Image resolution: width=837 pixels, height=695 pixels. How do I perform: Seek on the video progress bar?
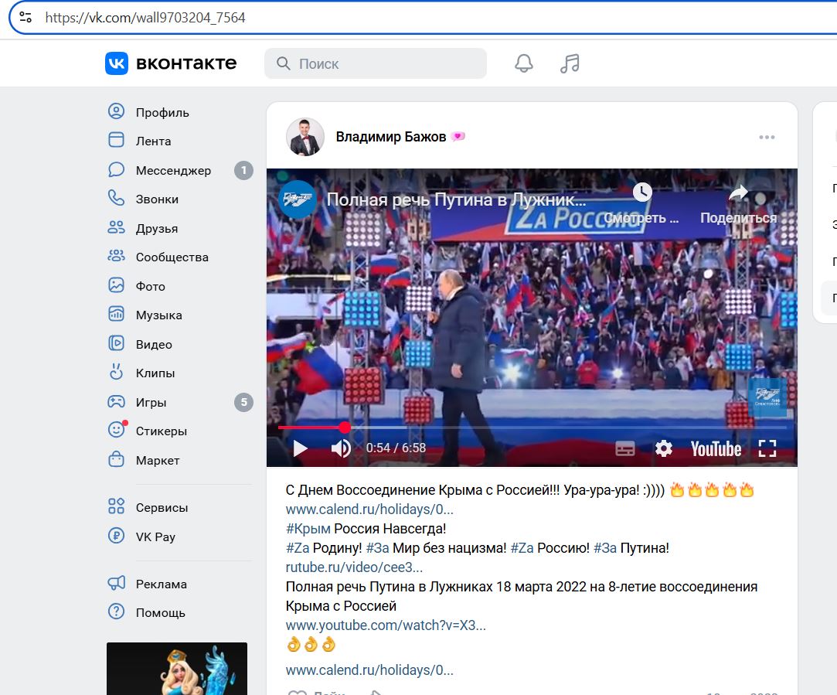[532, 428]
